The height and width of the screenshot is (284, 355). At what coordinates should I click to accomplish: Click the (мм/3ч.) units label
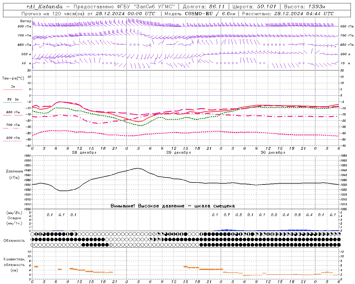coord(14,213)
